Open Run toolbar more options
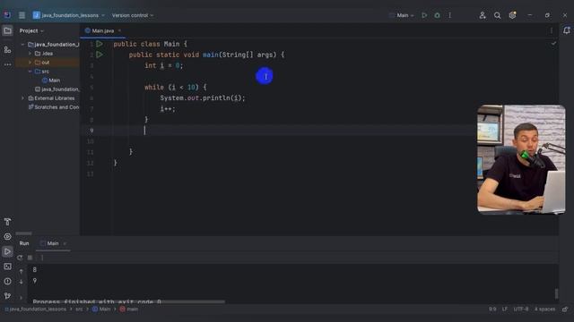This screenshot has height=322, width=574. (x=42, y=258)
